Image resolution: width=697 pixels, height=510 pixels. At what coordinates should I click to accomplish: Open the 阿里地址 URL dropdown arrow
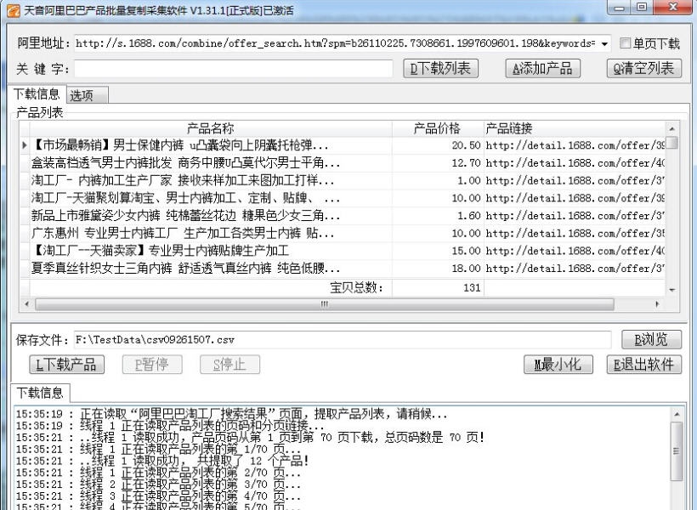tap(604, 43)
